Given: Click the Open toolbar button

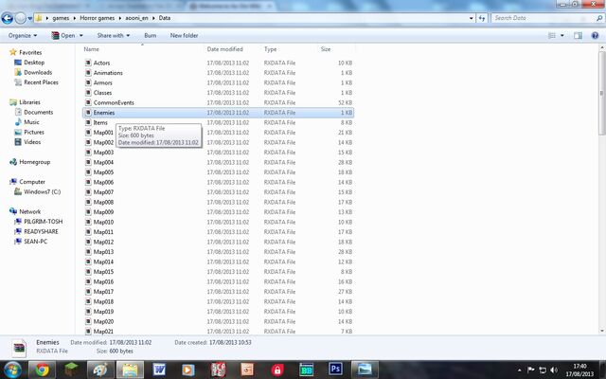Looking at the screenshot, I should 63,36.
